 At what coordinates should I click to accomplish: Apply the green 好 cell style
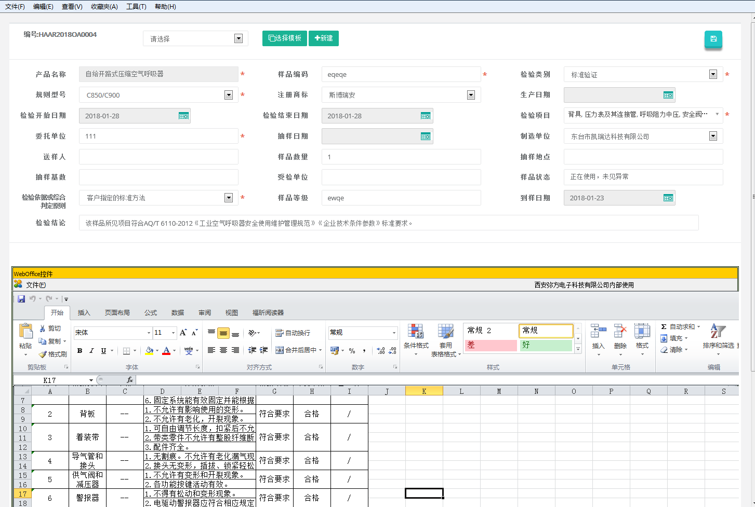545,345
